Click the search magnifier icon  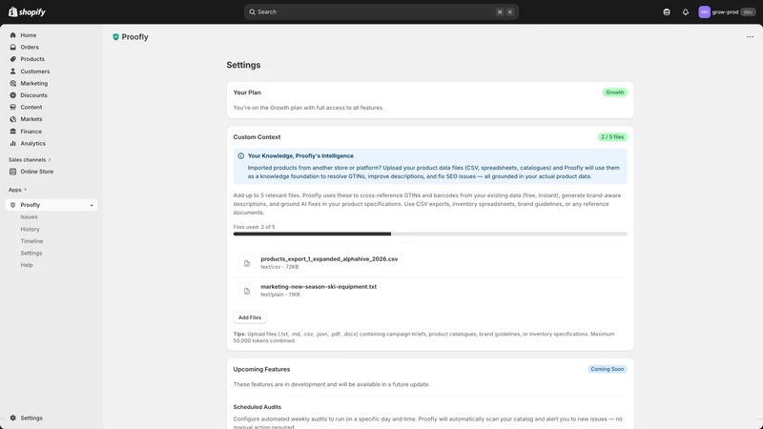(x=252, y=12)
